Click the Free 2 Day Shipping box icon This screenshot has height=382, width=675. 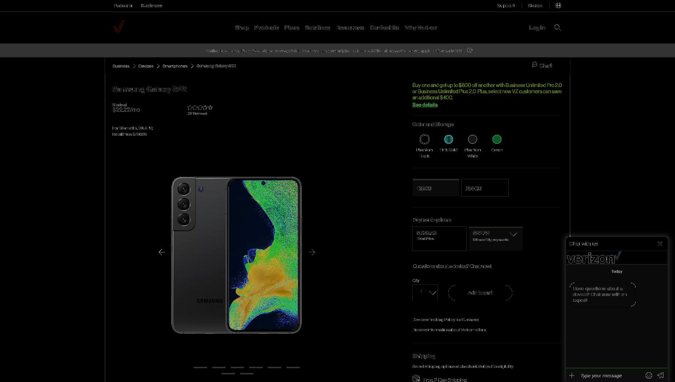(416, 378)
